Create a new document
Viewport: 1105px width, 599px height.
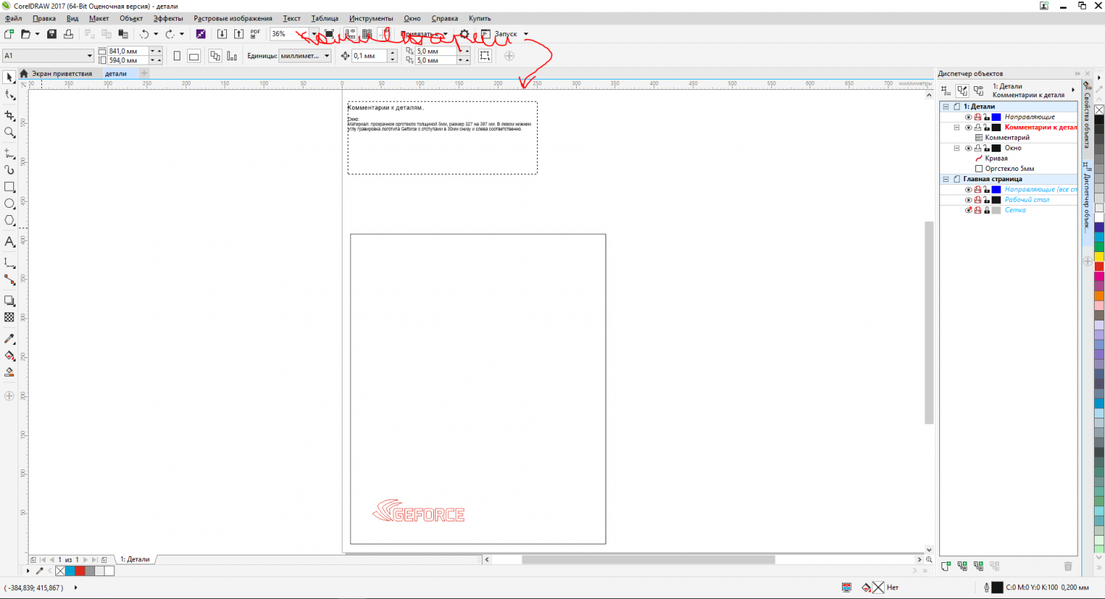pos(9,34)
